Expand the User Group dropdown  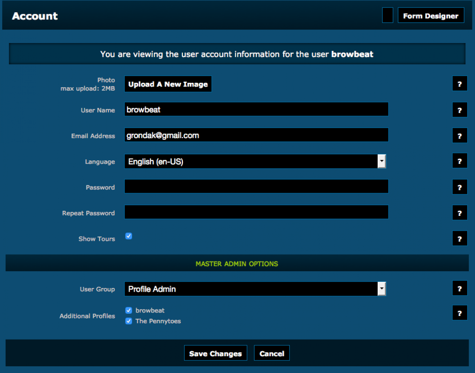tap(255, 289)
